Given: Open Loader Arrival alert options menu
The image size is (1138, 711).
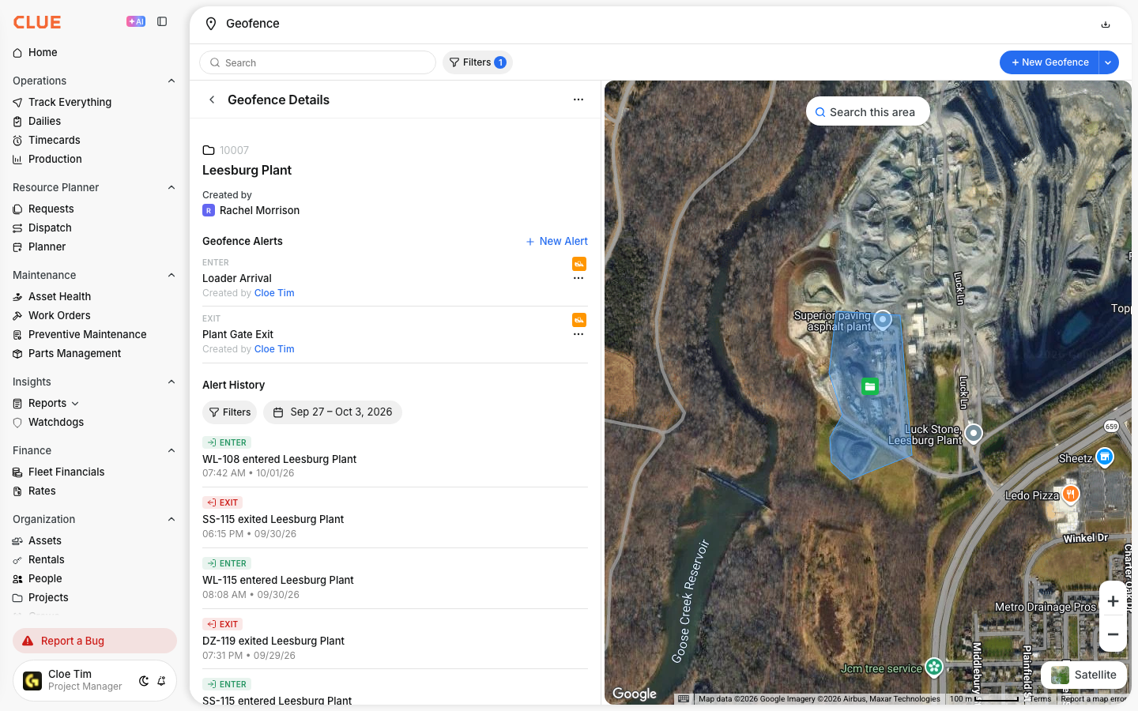Looking at the screenshot, I should click(x=578, y=278).
